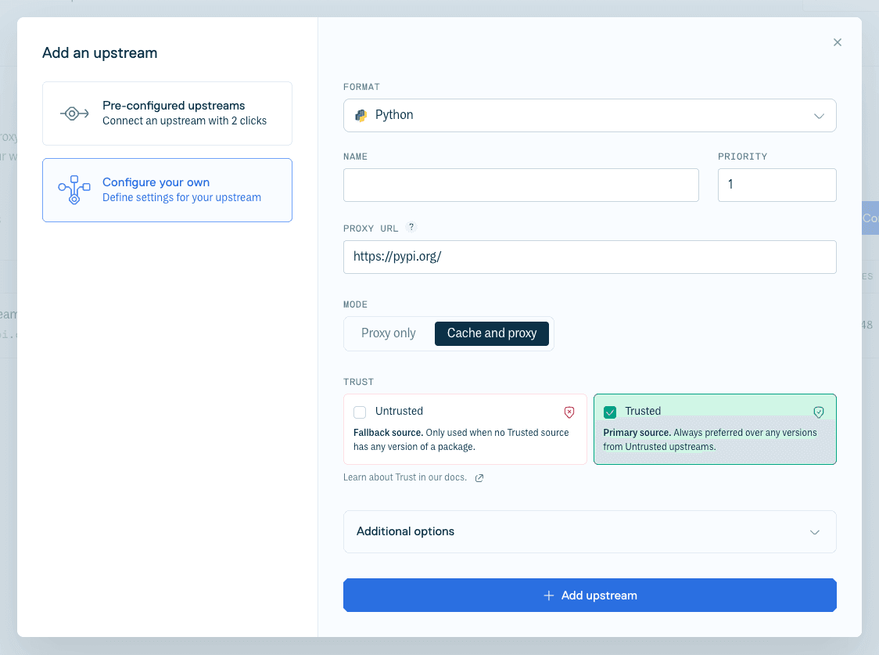This screenshot has width=879, height=655.
Task: Click the Proxy URL field with https://pypi.org/
Action: (590, 257)
